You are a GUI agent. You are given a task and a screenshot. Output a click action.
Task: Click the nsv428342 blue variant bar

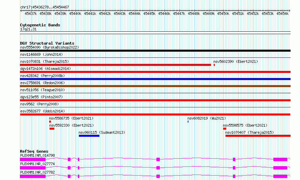pyautogui.click(x=155, y=79)
